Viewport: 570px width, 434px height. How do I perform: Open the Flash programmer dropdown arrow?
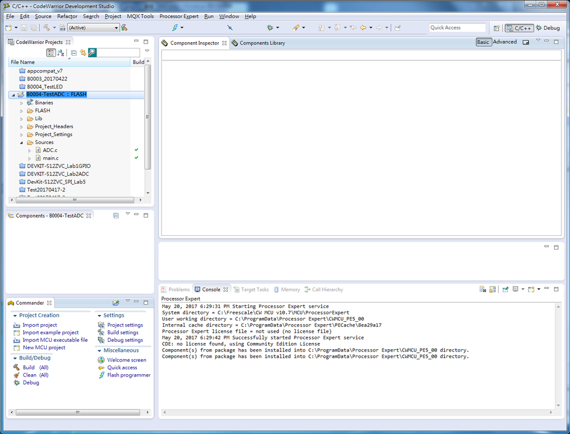click(182, 27)
